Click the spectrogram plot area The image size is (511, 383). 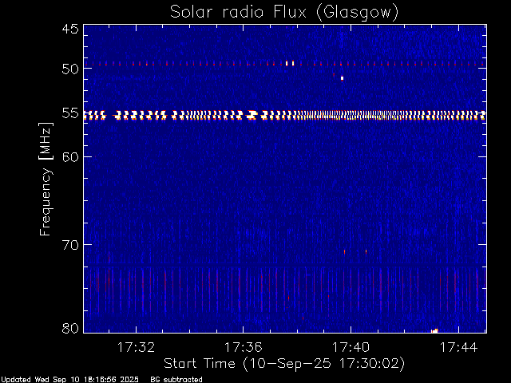coord(285,179)
